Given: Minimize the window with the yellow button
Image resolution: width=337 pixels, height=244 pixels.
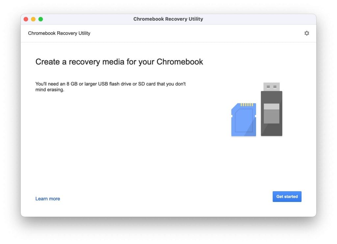Looking at the screenshot, I should point(33,19).
